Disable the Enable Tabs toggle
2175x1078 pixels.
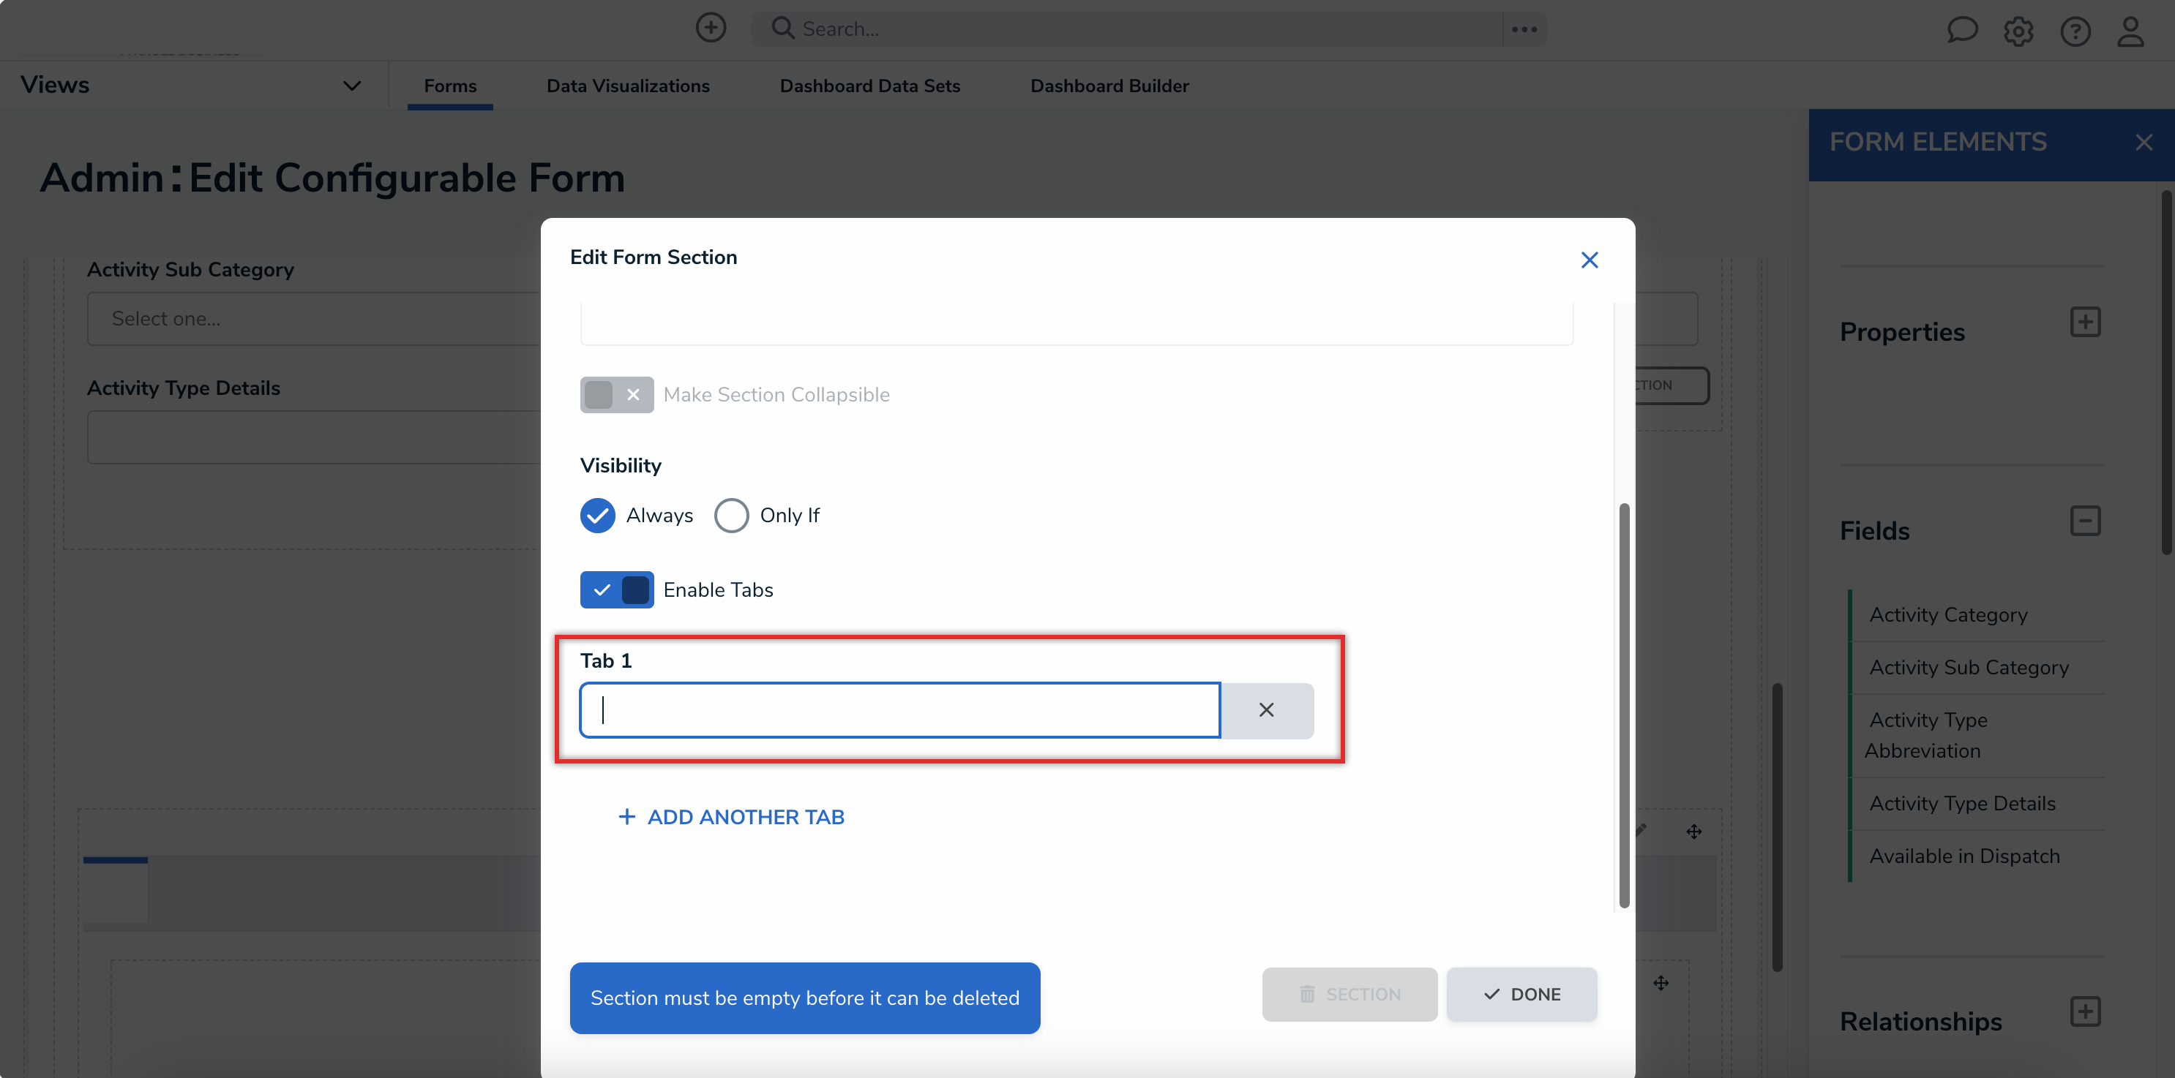tap(616, 589)
